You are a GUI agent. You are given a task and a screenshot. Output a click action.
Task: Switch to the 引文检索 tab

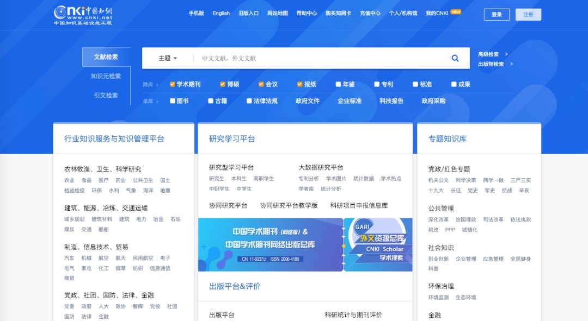(106, 95)
